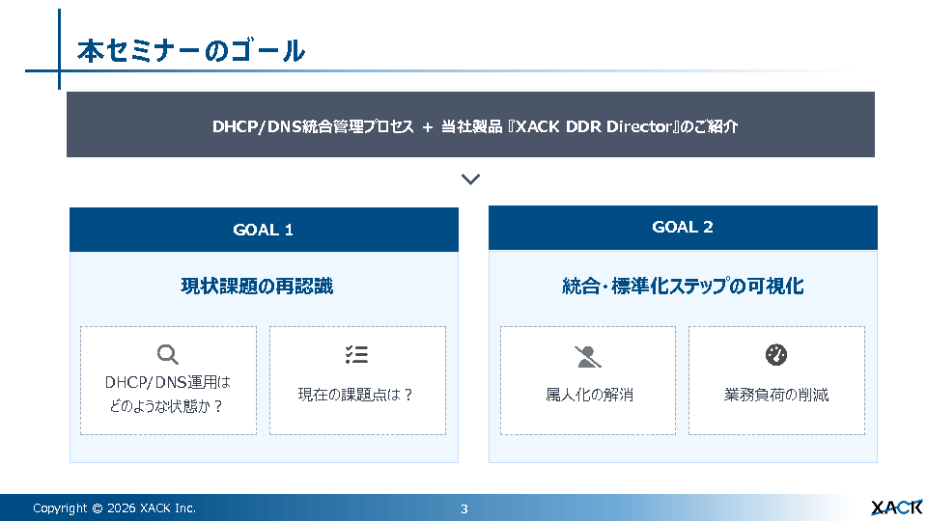Image resolution: width=927 pixels, height=521 pixels.
Task: Click the slide page number 3
Action: 463,508
